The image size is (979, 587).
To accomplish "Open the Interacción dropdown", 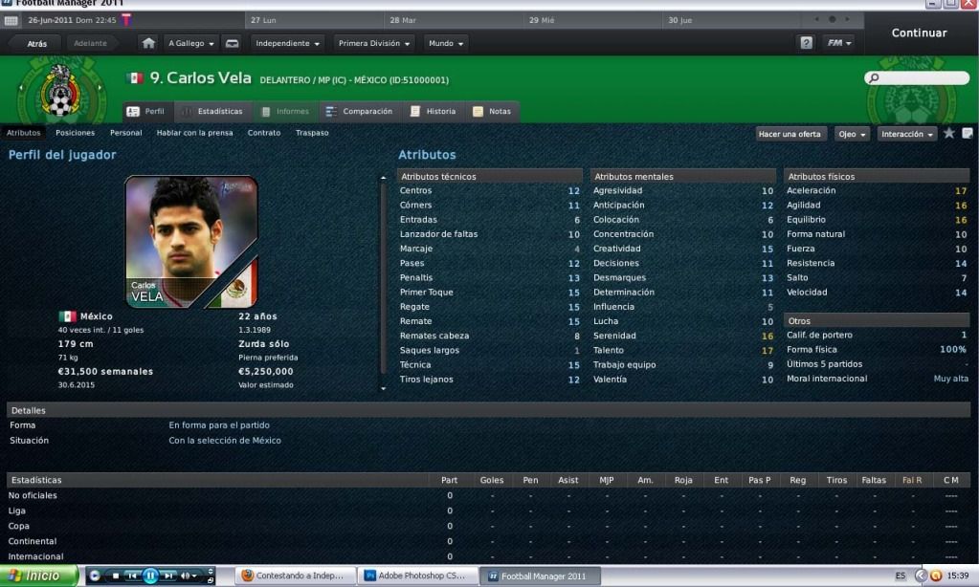I will click(x=906, y=134).
